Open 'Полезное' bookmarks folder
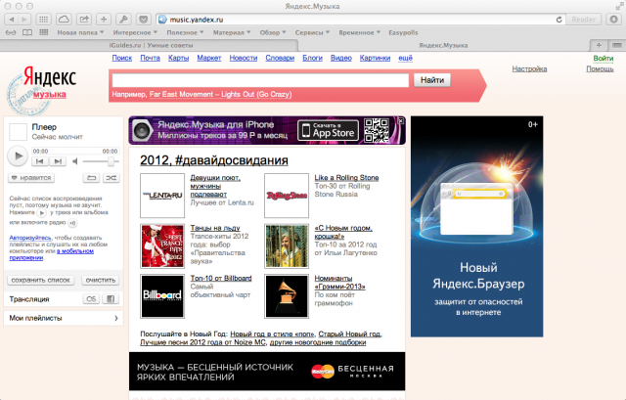This screenshot has width=626, height=400. coord(185,32)
